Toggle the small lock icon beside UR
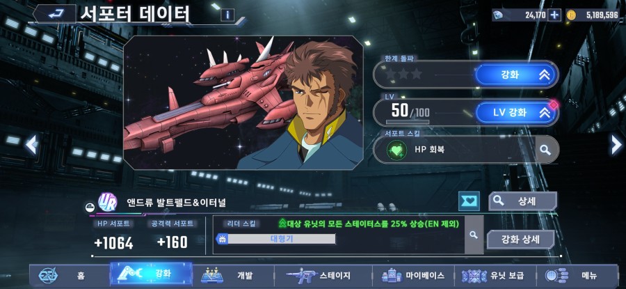This screenshot has width=626, height=289. coord(90,207)
